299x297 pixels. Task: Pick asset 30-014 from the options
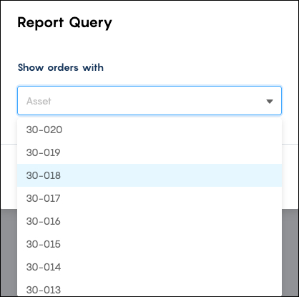[x=149, y=267]
